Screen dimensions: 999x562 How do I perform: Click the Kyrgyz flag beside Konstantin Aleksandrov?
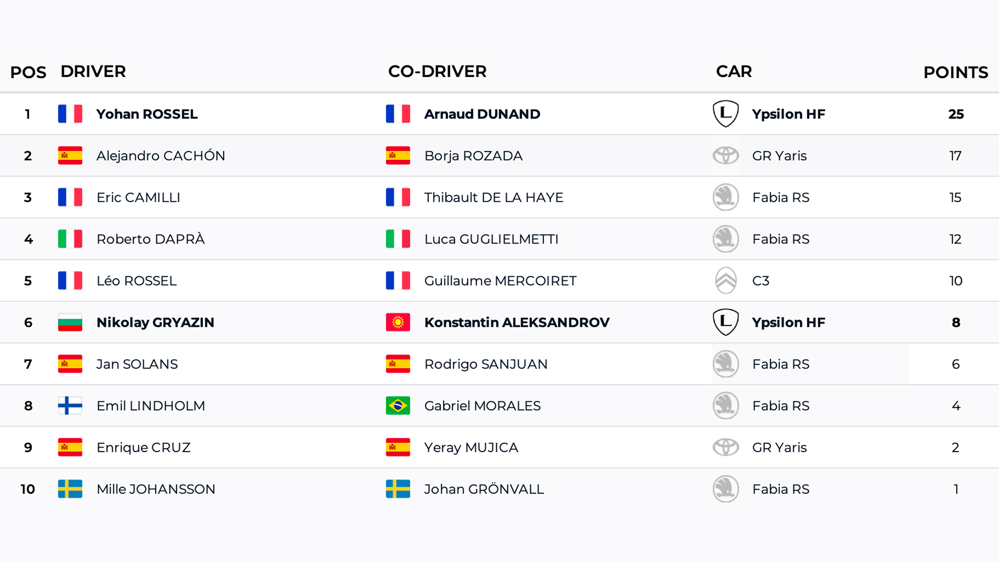398,322
